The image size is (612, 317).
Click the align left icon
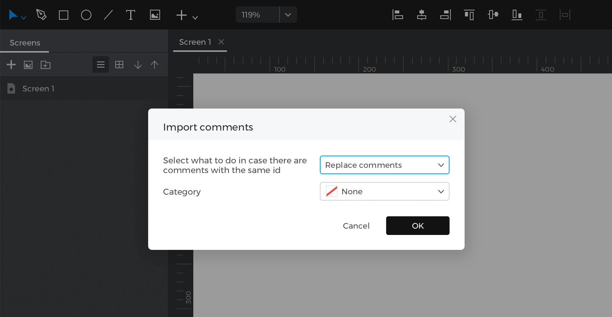(x=398, y=15)
